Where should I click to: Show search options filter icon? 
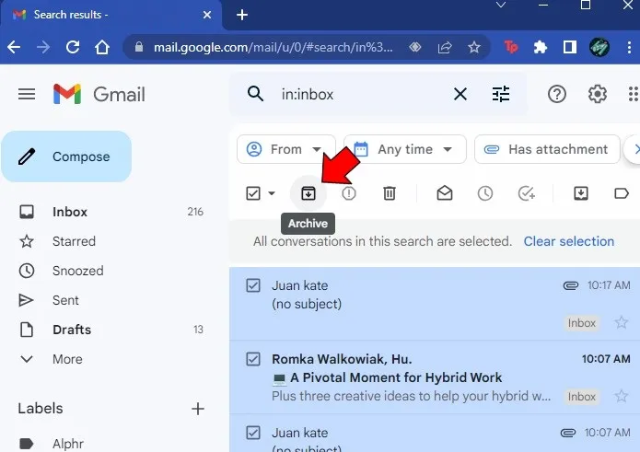pos(500,94)
